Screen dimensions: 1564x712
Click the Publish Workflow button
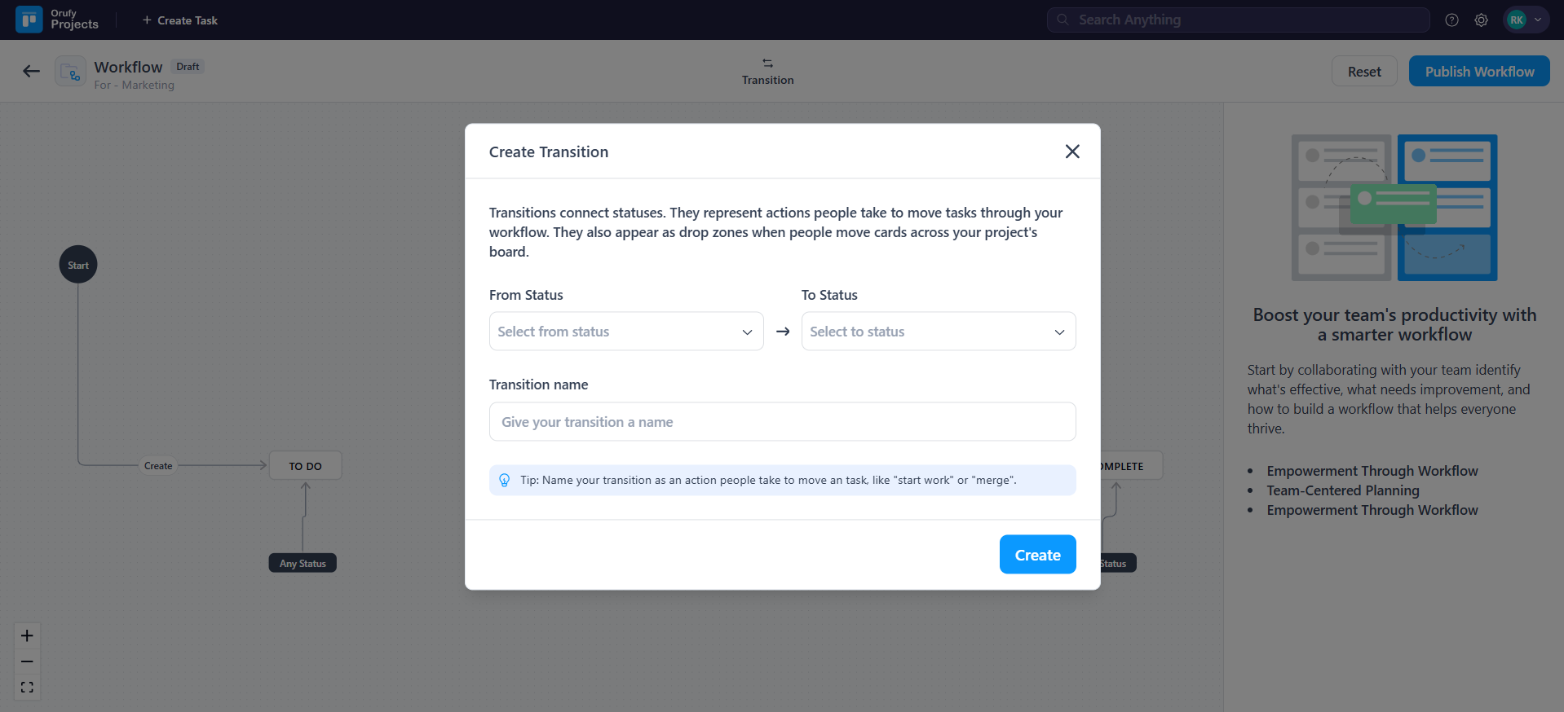[1478, 72]
